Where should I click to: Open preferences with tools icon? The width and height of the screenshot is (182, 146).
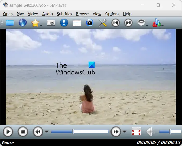pos(102,23)
